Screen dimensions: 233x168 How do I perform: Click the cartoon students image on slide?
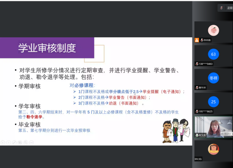click(x=176, y=131)
